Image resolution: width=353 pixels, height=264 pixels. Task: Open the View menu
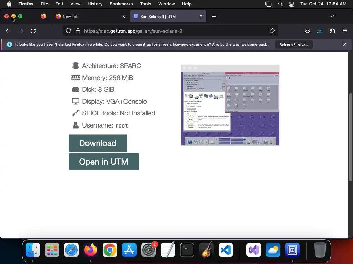pos(75,4)
